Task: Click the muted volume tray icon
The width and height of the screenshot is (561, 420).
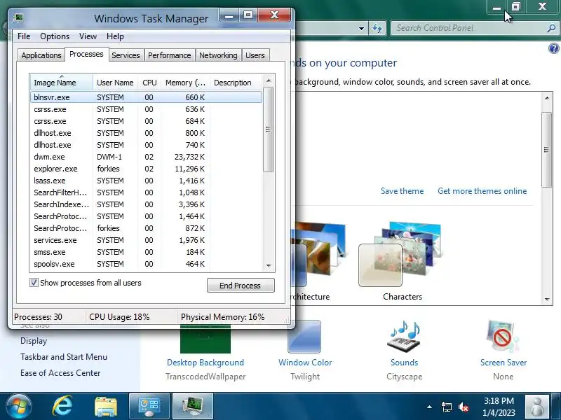Action: [464, 407]
